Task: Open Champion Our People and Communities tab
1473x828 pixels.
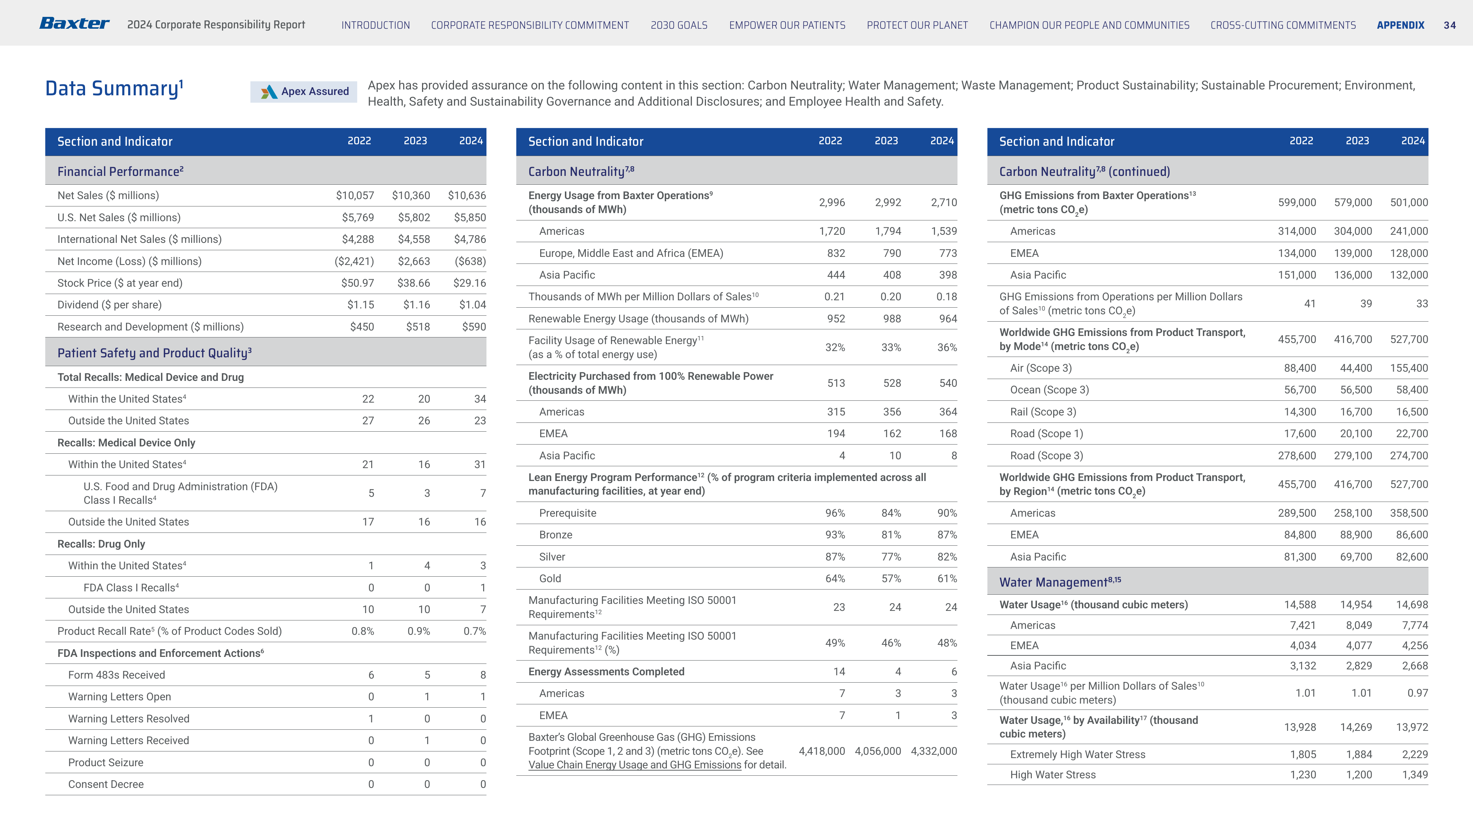Action: 1089,25
